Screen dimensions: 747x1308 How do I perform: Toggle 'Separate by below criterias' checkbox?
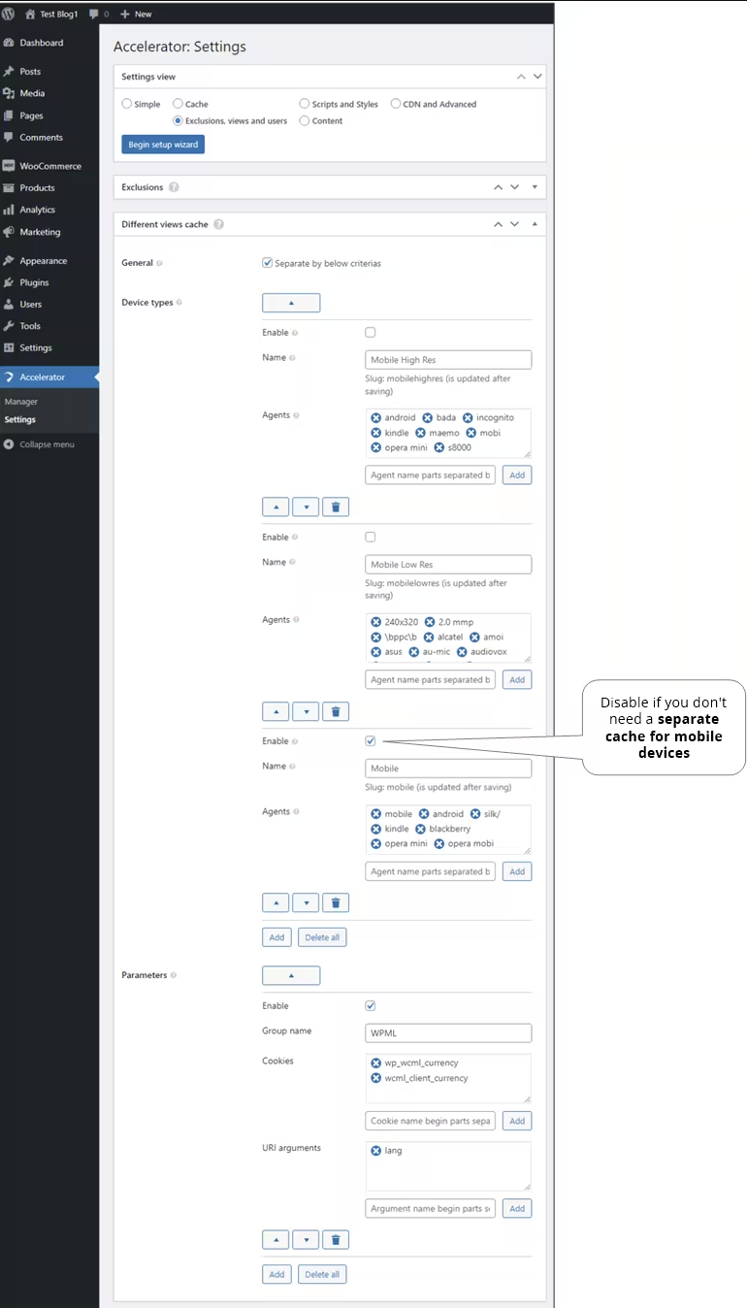coord(268,263)
